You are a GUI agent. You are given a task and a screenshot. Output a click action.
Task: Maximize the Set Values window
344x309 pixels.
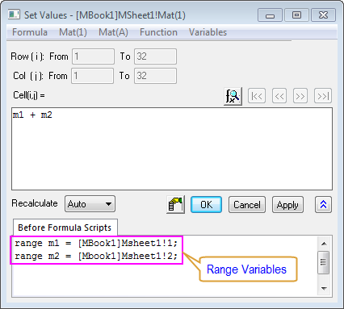click(x=296, y=15)
